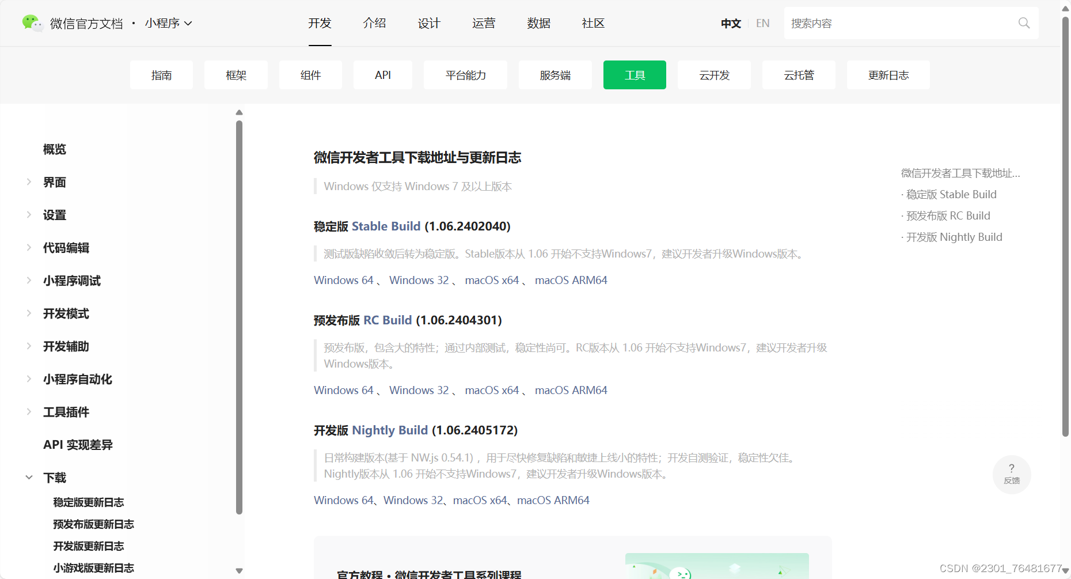Open 开发版更新日志 in the sidebar
Screen dimensions: 1071x579
click(x=89, y=546)
